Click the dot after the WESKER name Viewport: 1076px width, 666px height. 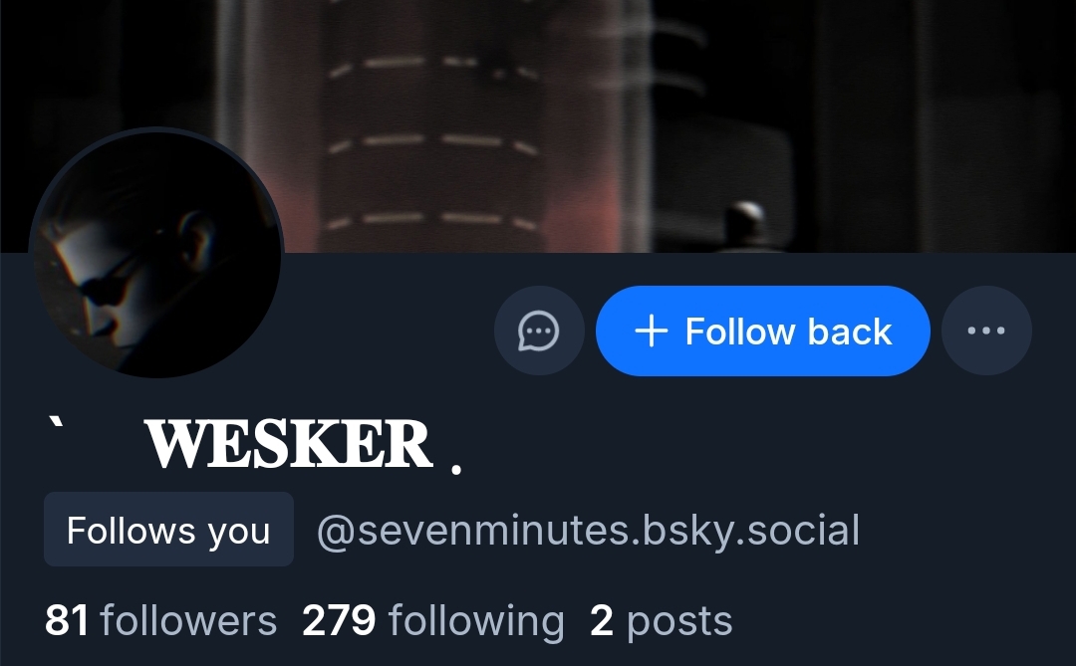(456, 469)
